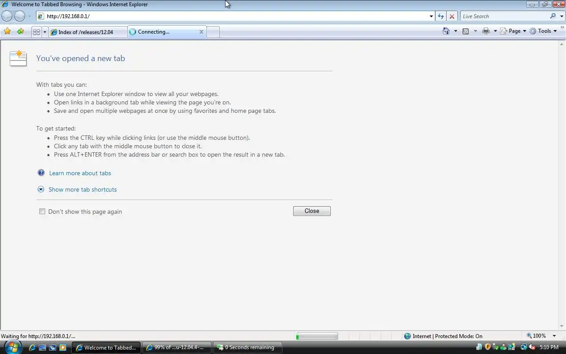Click Switch between windows Quick Launch icon
The width and height of the screenshot is (566, 354).
tap(52, 348)
